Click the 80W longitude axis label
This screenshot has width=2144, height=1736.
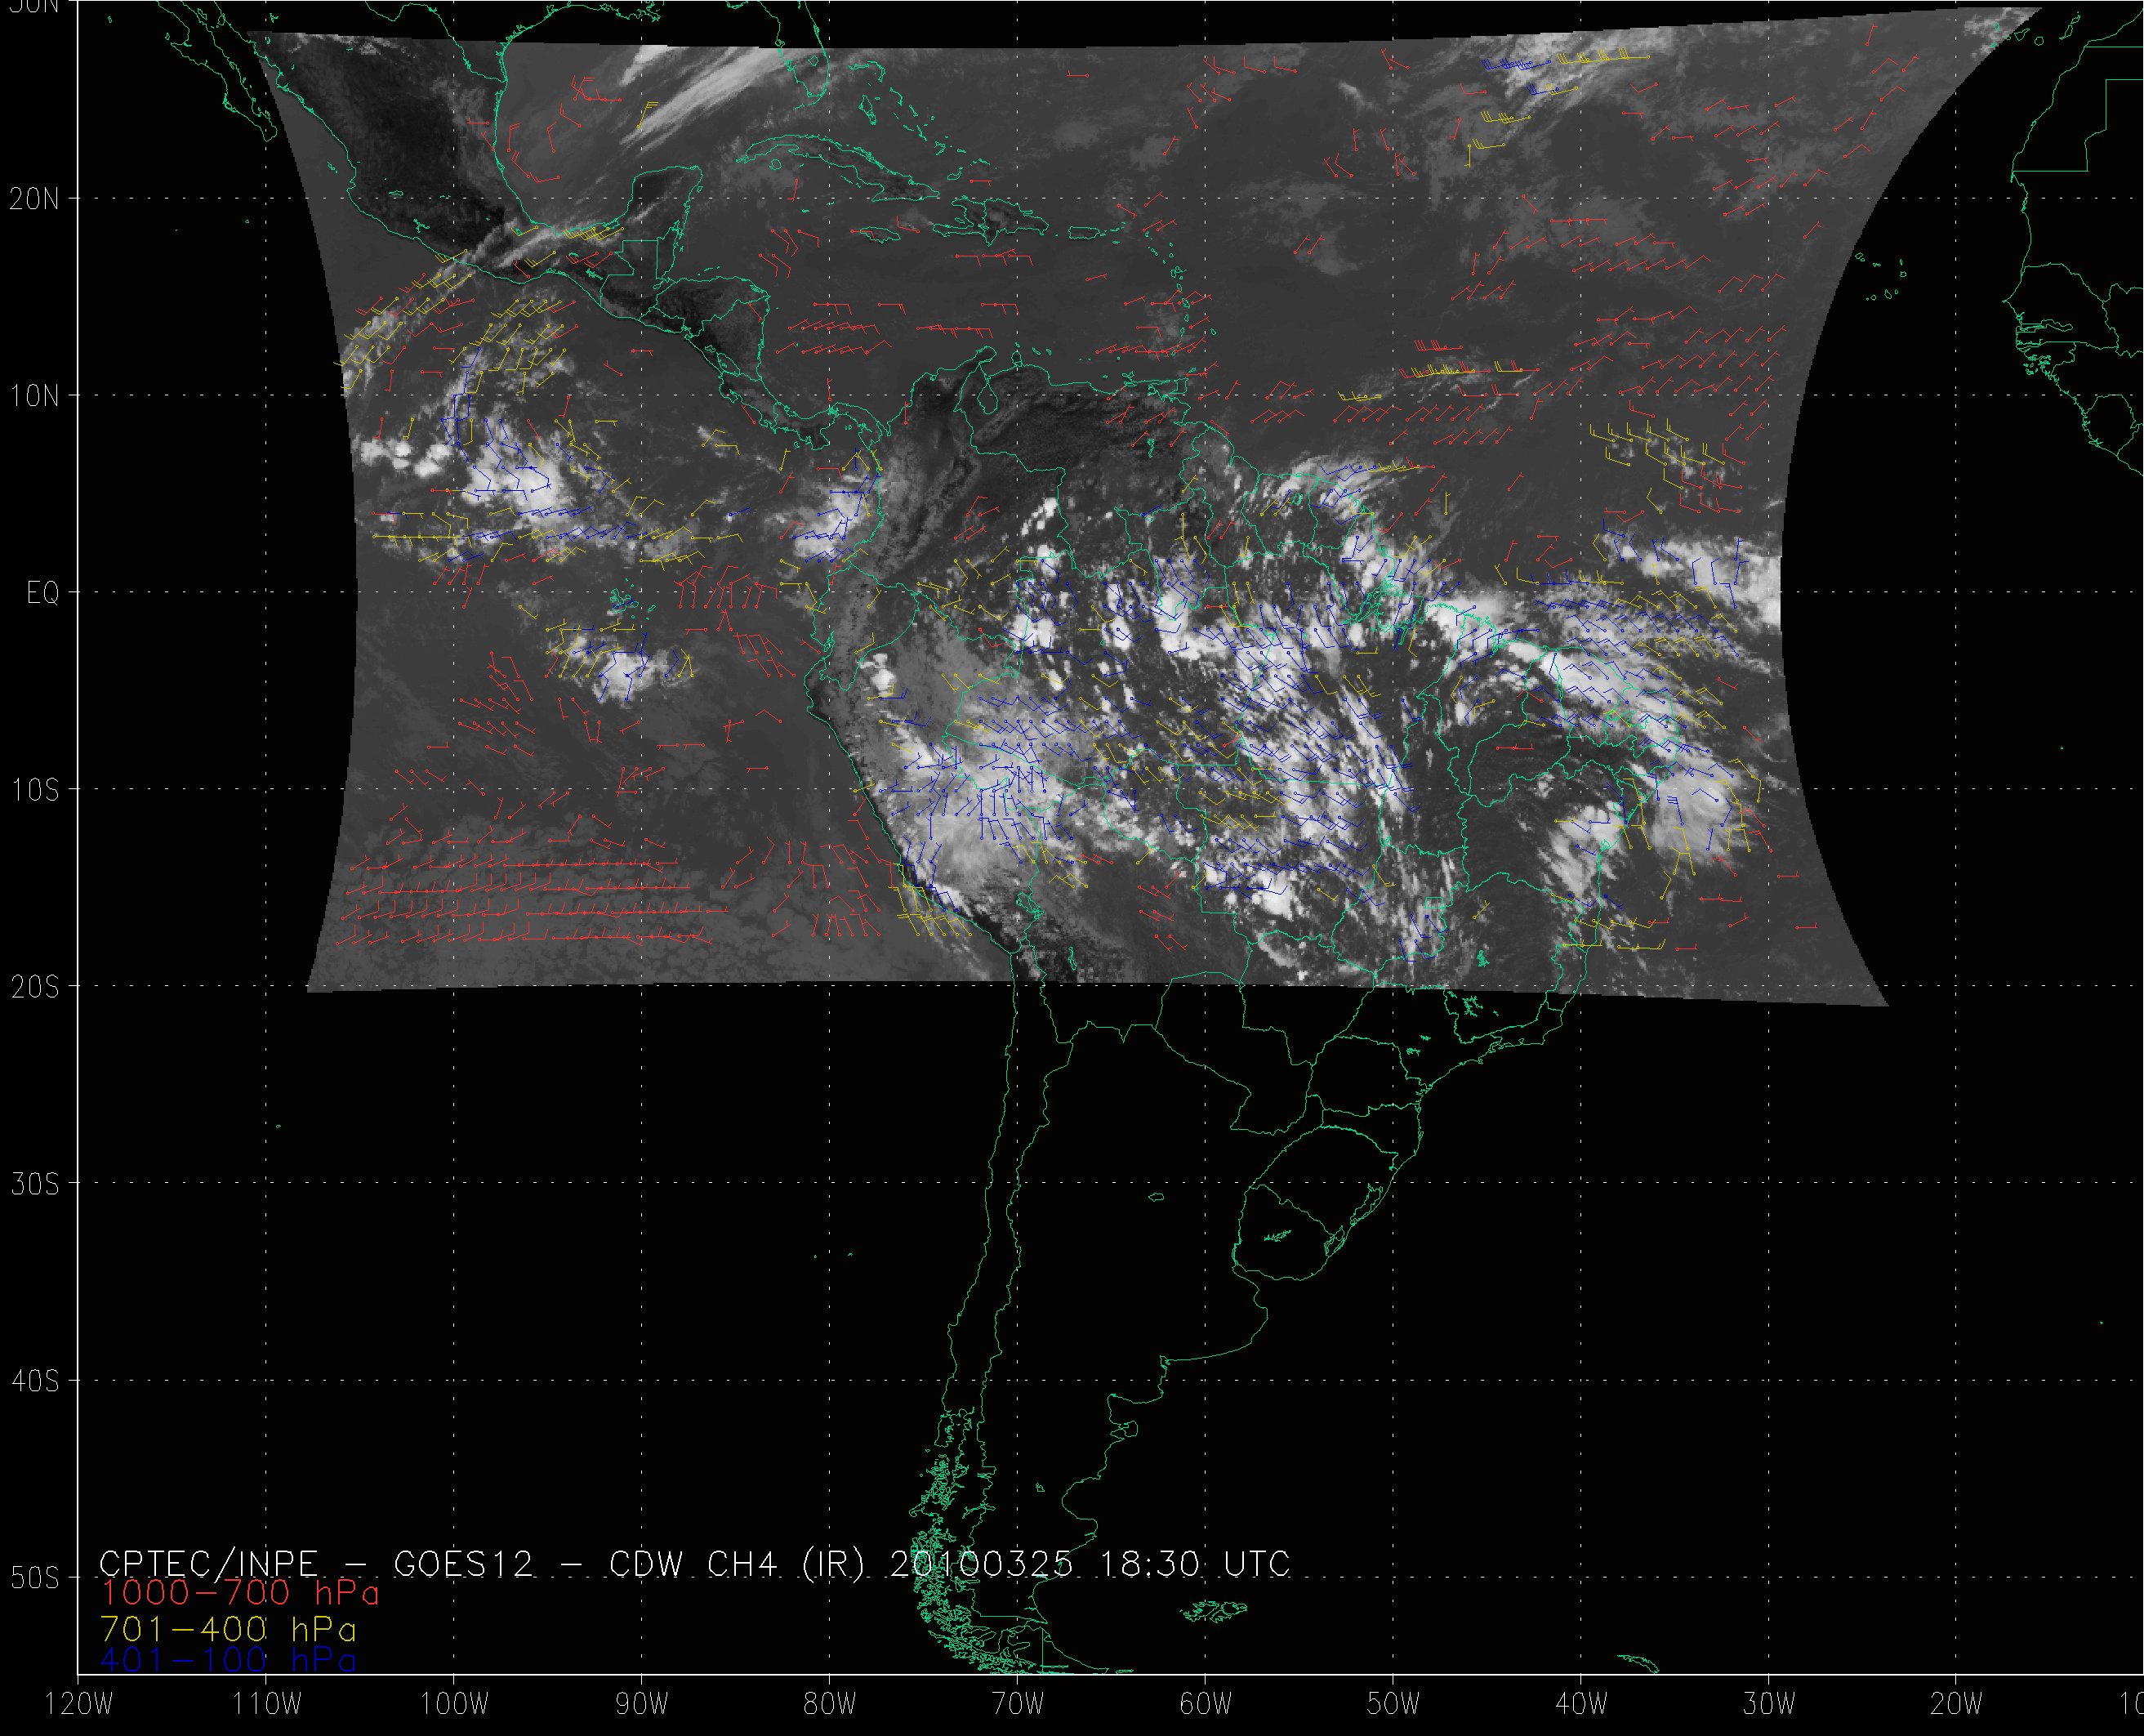[x=831, y=1704]
